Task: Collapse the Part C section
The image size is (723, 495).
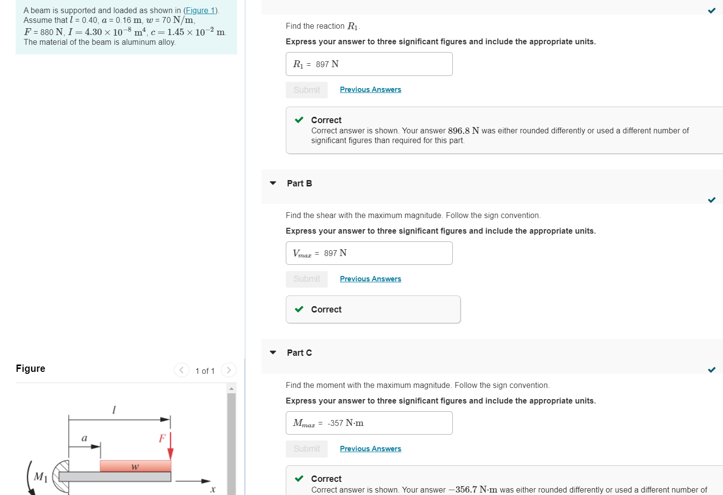Action: (273, 352)
